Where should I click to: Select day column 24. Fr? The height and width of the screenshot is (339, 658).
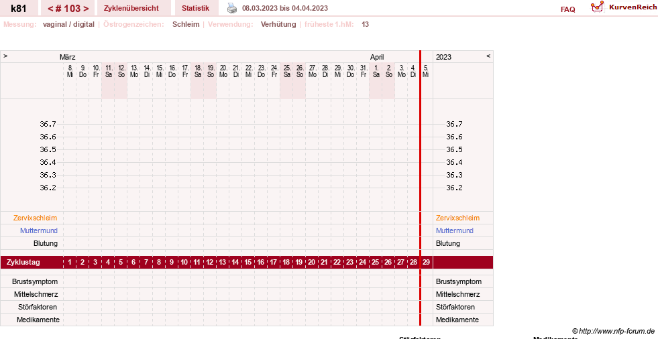click(274, 71)
